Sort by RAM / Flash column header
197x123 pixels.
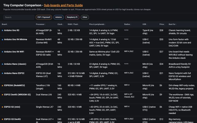[x=73, y=24]
